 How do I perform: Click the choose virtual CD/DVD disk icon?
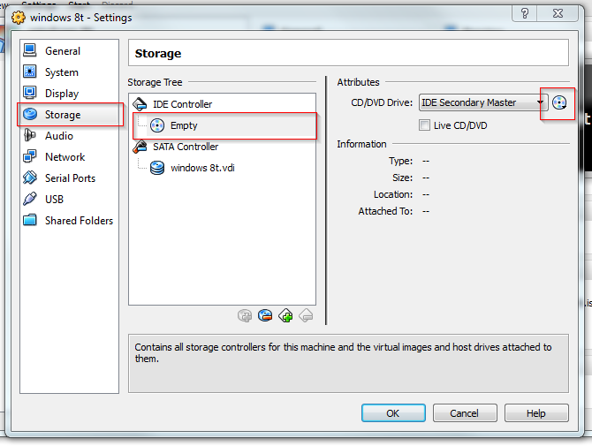[x=559, y=102]
